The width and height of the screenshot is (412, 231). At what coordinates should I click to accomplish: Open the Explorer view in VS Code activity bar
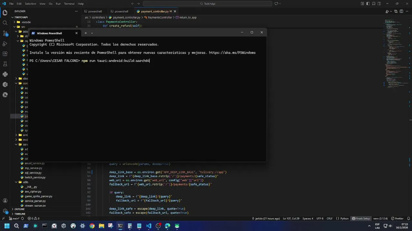(5, 13)
